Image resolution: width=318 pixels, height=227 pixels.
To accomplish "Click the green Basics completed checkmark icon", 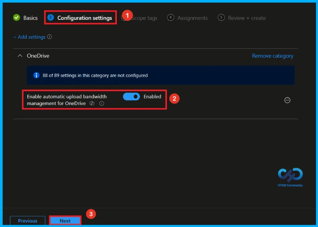I will pos(17,18).
